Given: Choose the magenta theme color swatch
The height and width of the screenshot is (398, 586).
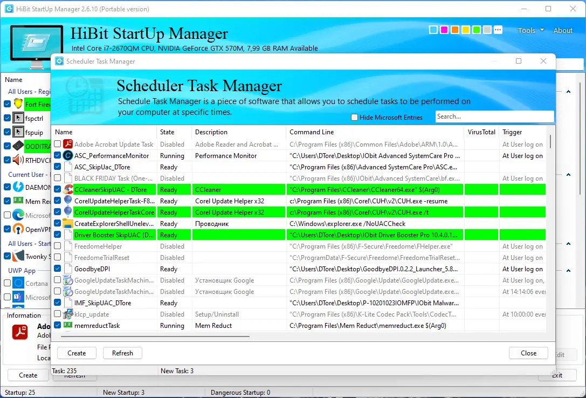Looking at the screenshot, I should tap(444, 30).
